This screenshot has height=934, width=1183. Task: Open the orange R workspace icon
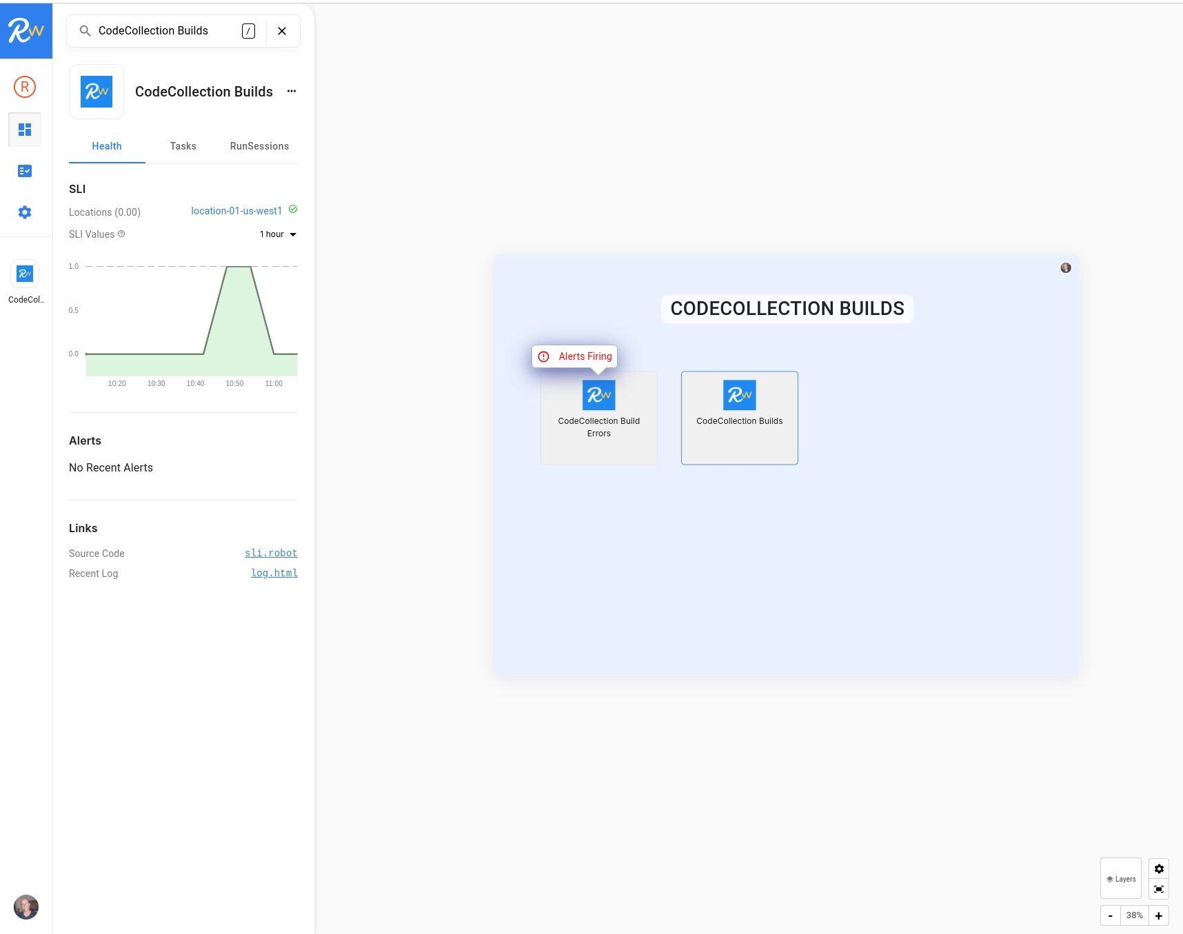click(25, 87)
